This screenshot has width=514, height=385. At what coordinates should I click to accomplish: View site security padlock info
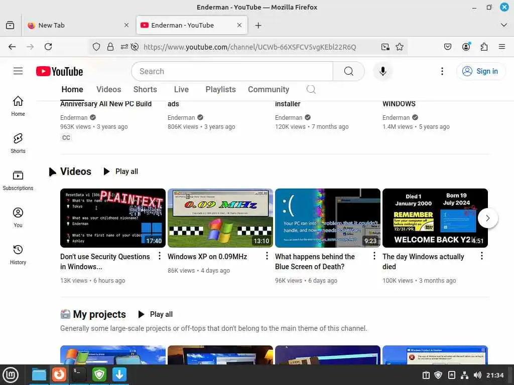110,47
